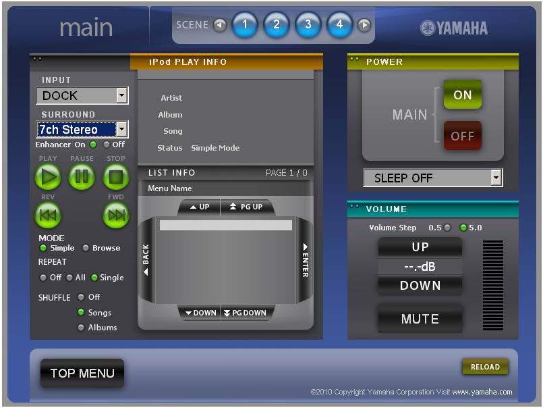Choose Simple mode
543x408 pixels.
(x=43, y=248)
